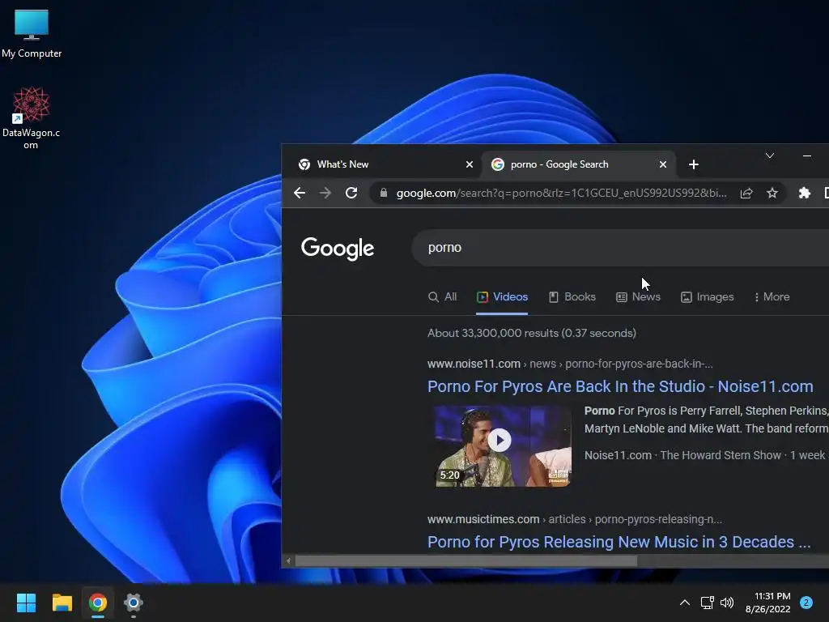
Task: Close the What's New tab
Action: 469,164
